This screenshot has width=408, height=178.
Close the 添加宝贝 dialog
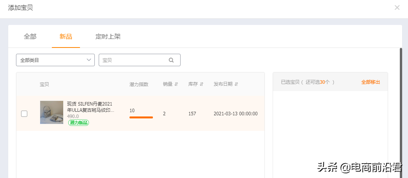397,7
